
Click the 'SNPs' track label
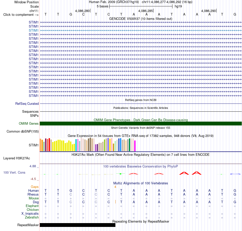click(x=34, y=116)
